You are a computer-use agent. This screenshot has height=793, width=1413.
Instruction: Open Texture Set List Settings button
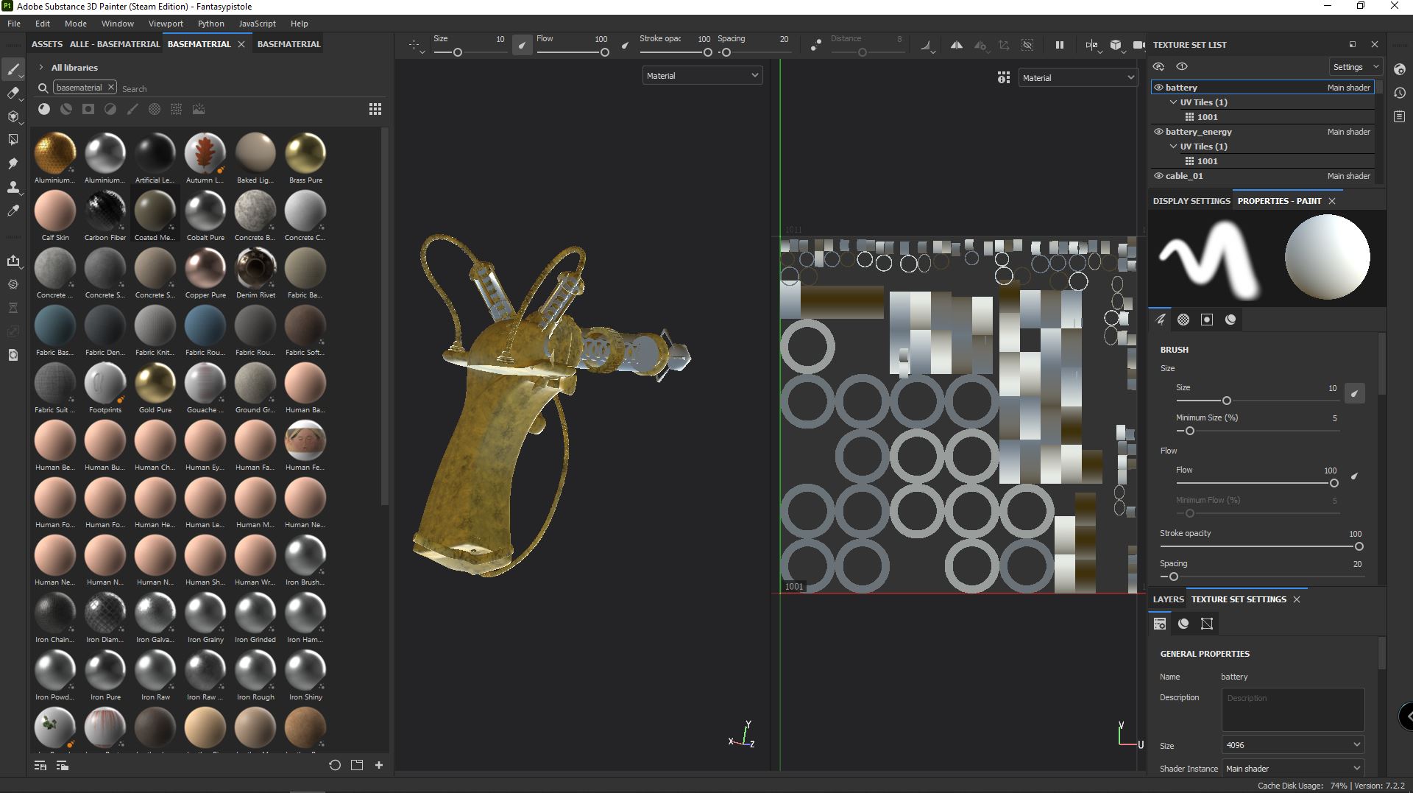point(1355,67)
